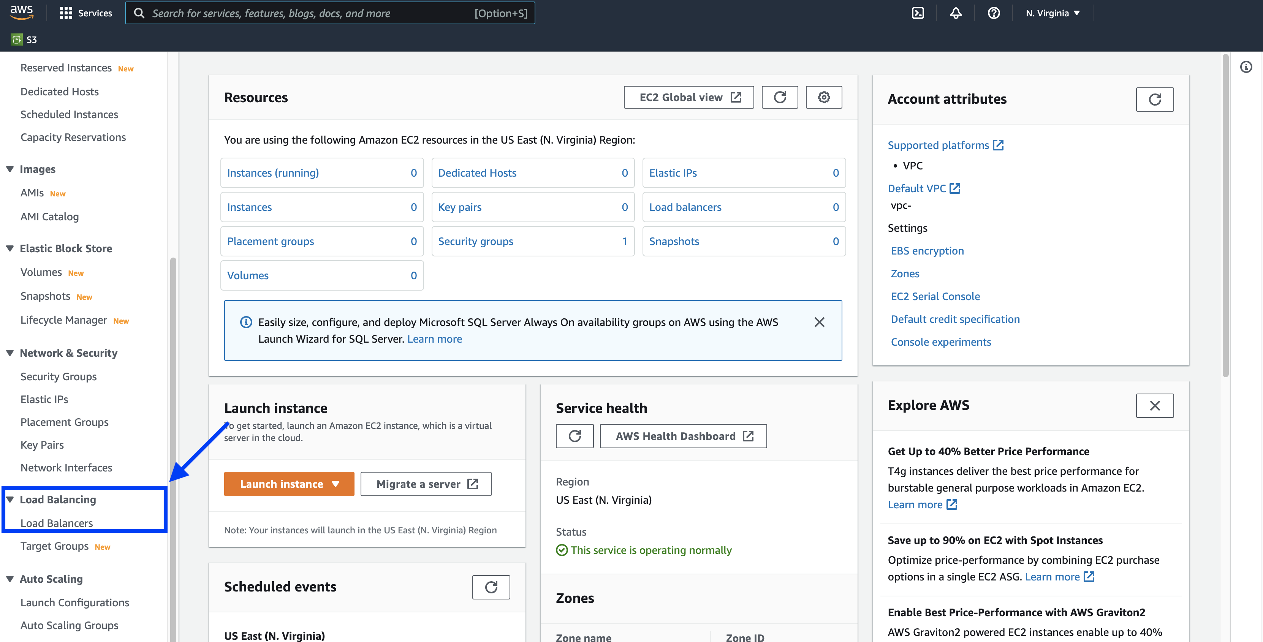
Task: Open Security Groups in sidebar
Action: pyautogui.click(x=59, y=376)
